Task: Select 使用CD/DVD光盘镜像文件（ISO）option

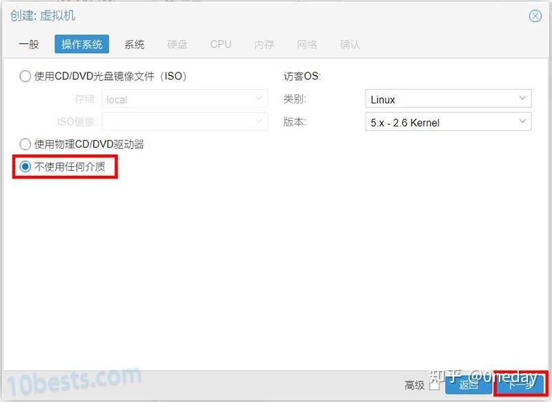Action: point(25,77)
